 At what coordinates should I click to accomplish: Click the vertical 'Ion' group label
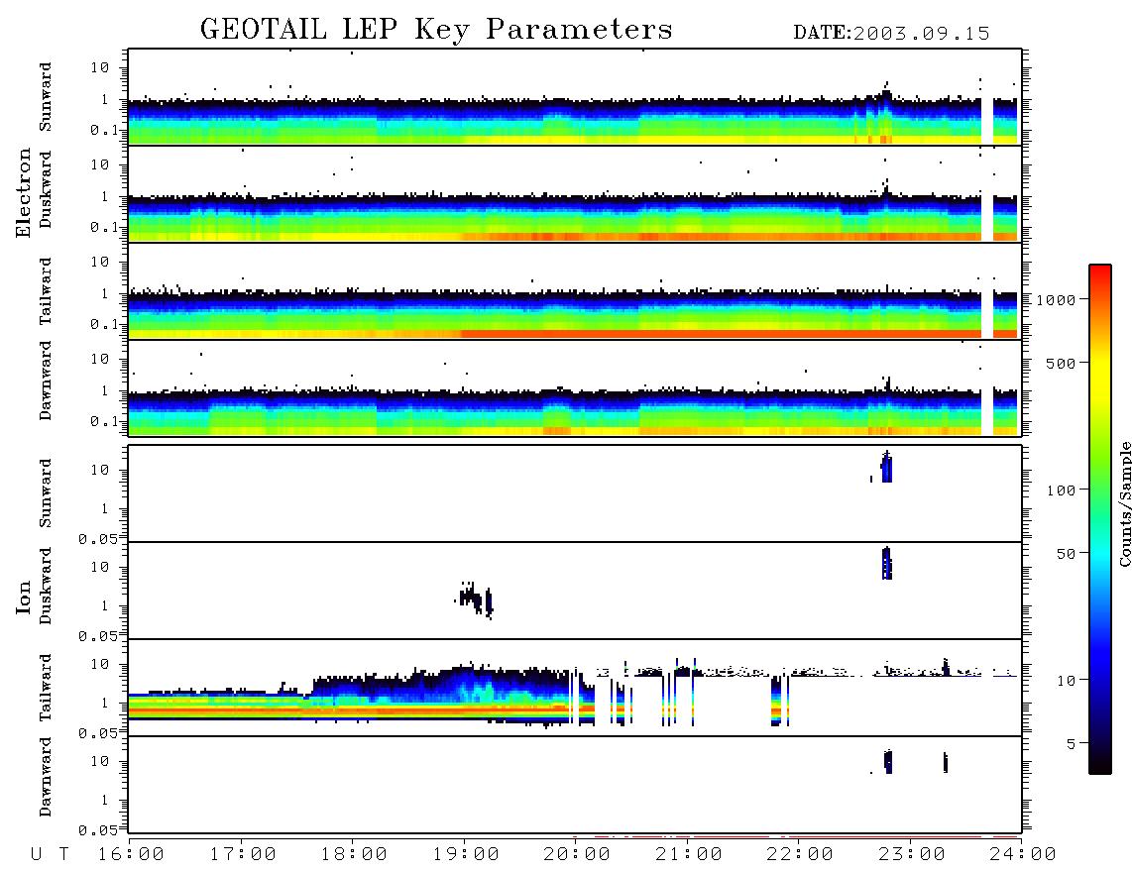[x=24, y=597]
